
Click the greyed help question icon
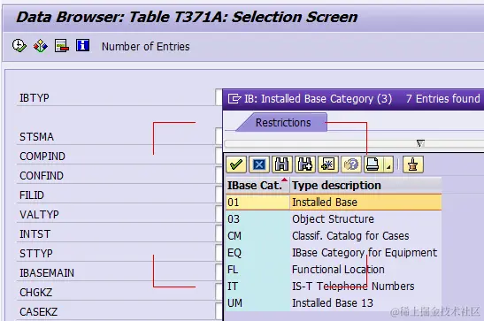pos(351,164)
